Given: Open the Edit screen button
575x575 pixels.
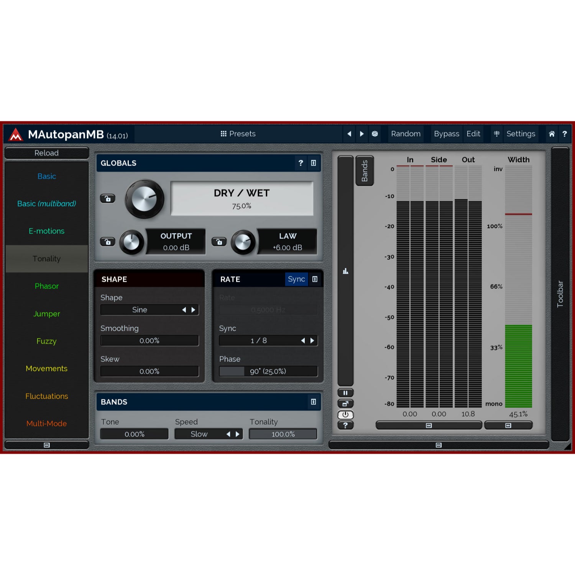Looking at the screenshot, I should point(473,134).
